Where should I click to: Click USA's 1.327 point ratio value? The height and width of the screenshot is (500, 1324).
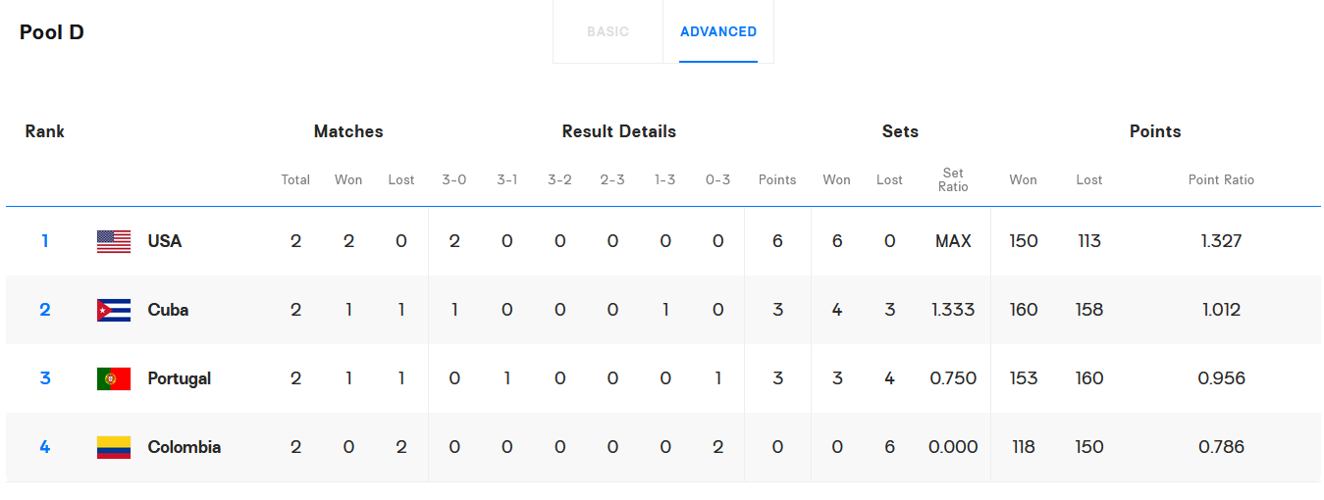pyautogui.click(x=1221, y=241)
